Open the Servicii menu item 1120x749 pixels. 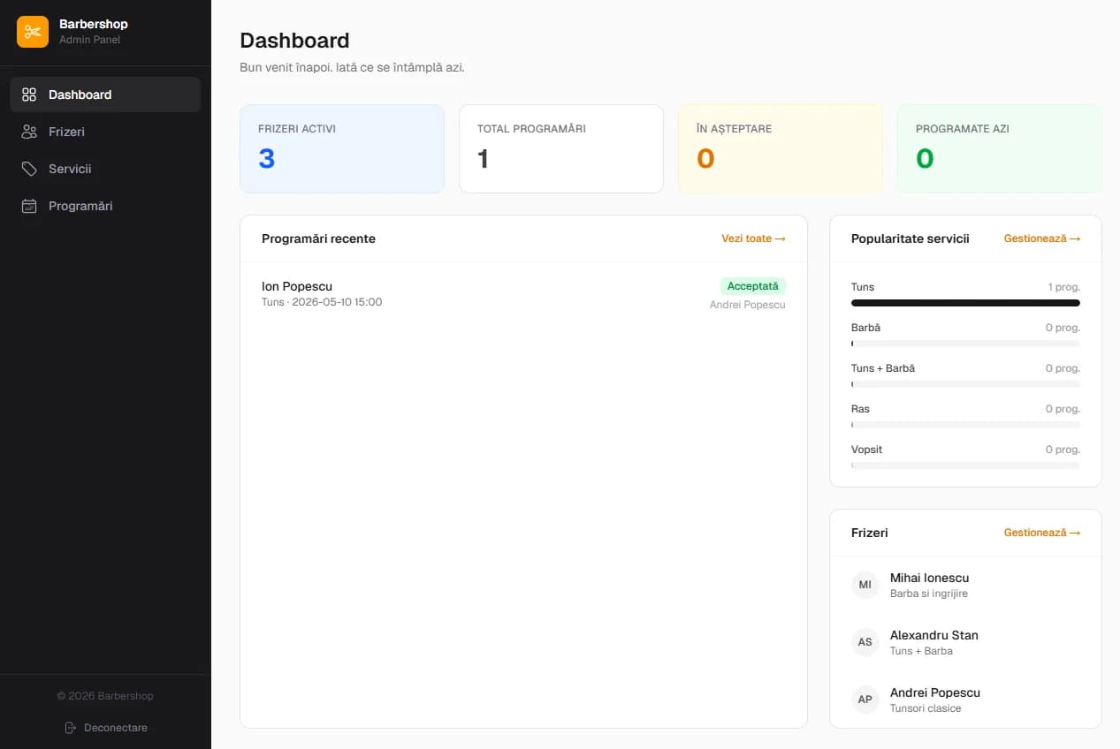click(x=105, y=169)
